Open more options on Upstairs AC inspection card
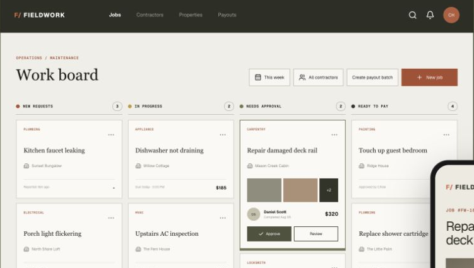Screen dimensions: 474x268 223,218
